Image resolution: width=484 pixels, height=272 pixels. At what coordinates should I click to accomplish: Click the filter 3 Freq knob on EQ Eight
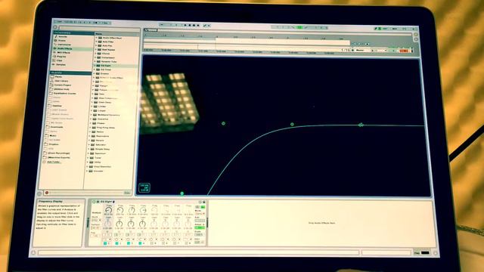tap(132, 210)
